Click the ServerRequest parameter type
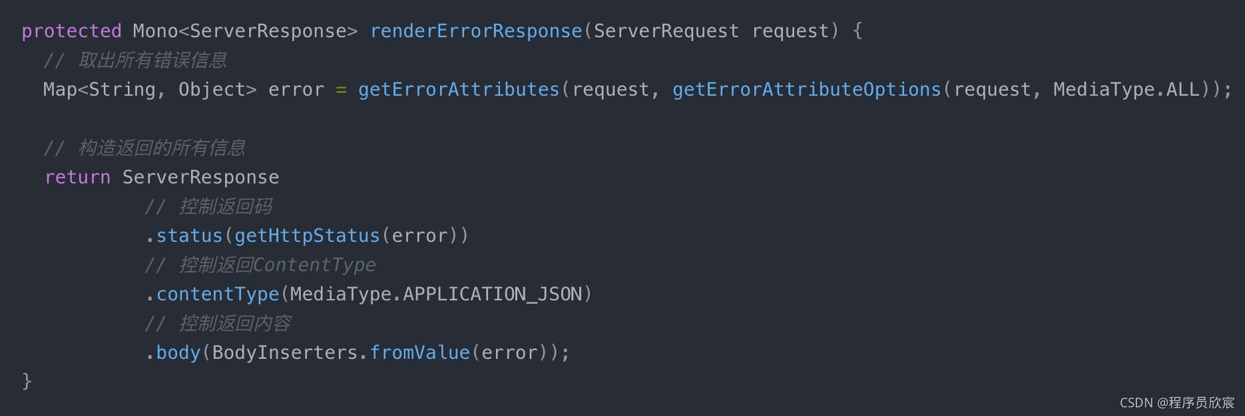This screenshot has width=1245, height=416. coord(666,31)
